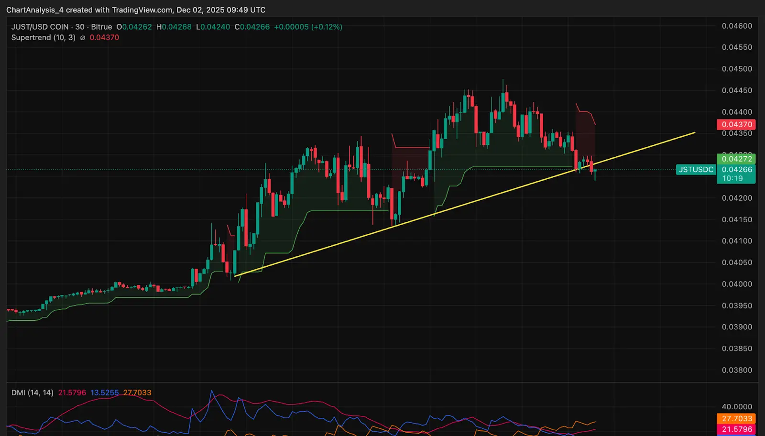Screen dimensions: 765x436
Task: Click the 0.04550 price axis label
Action: [x=737, y=47]
